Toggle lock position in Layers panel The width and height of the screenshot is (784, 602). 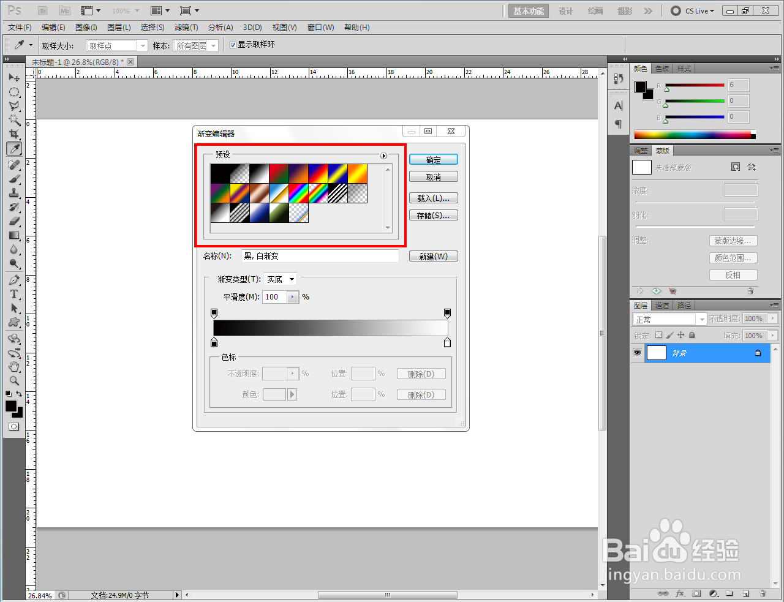tap(680, 335)
